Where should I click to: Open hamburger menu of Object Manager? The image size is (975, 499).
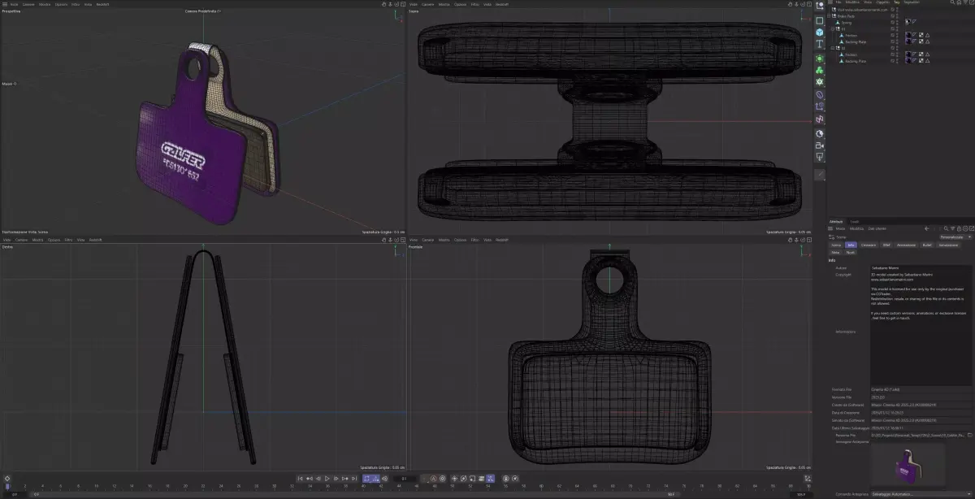[x=830, y=2]
